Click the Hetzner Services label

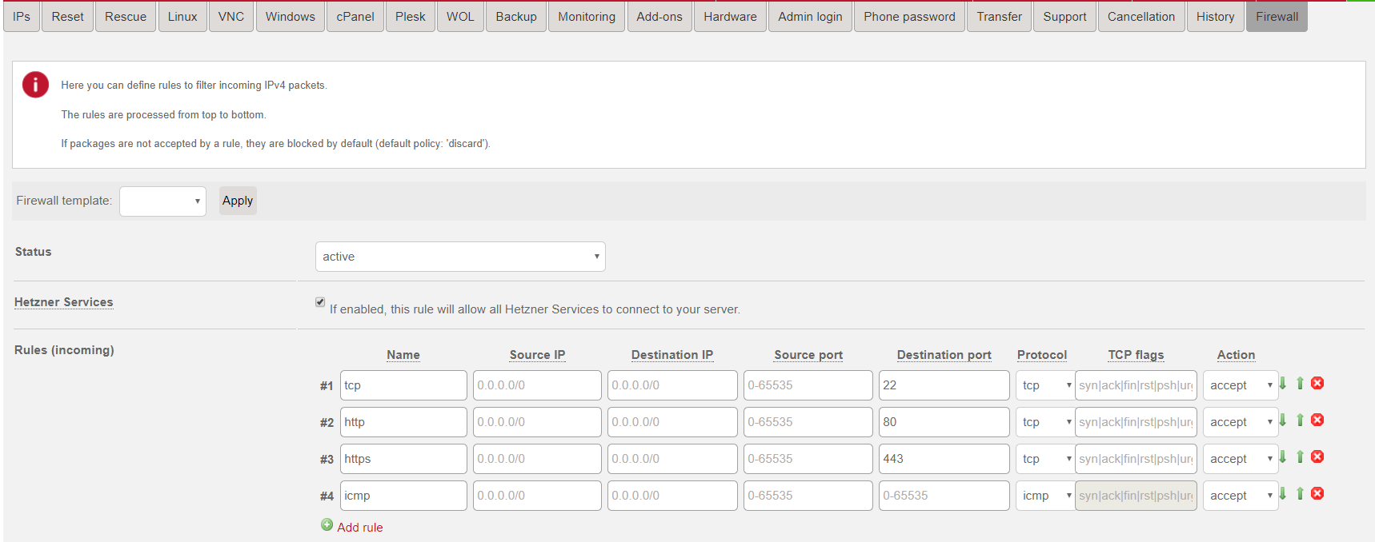64,302
